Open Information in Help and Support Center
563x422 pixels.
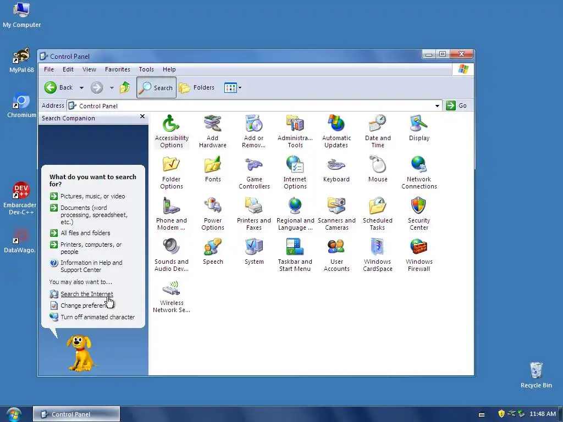tap(92, 266)
